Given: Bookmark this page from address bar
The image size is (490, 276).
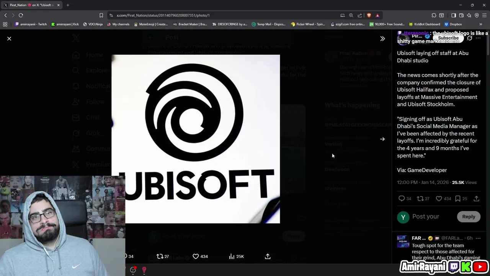Looking at the screenshot, I should coord(101,15).
